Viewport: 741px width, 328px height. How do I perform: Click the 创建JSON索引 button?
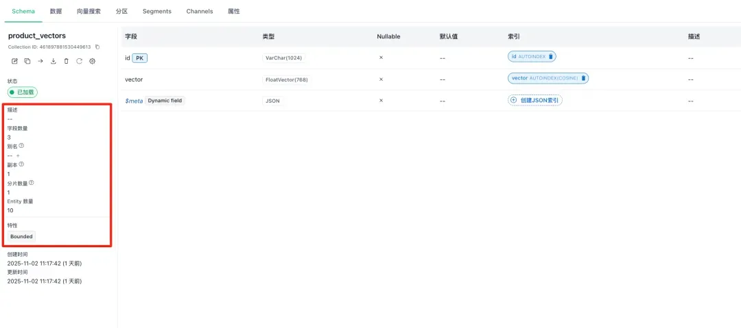pyautogui.click(x=535, y=100)
